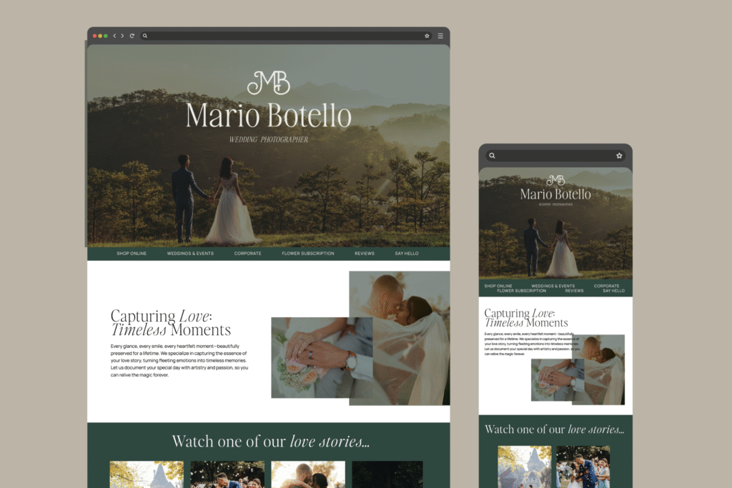This screenshot has height=488, width=732.
Task: Open Shop Online in desktop navigation bar
Action: [x=132, y=254]
